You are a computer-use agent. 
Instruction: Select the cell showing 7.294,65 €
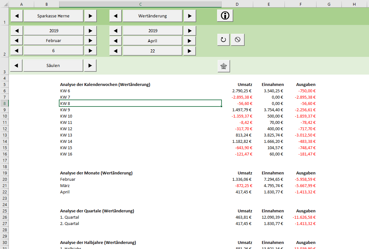tap(269, 179)
